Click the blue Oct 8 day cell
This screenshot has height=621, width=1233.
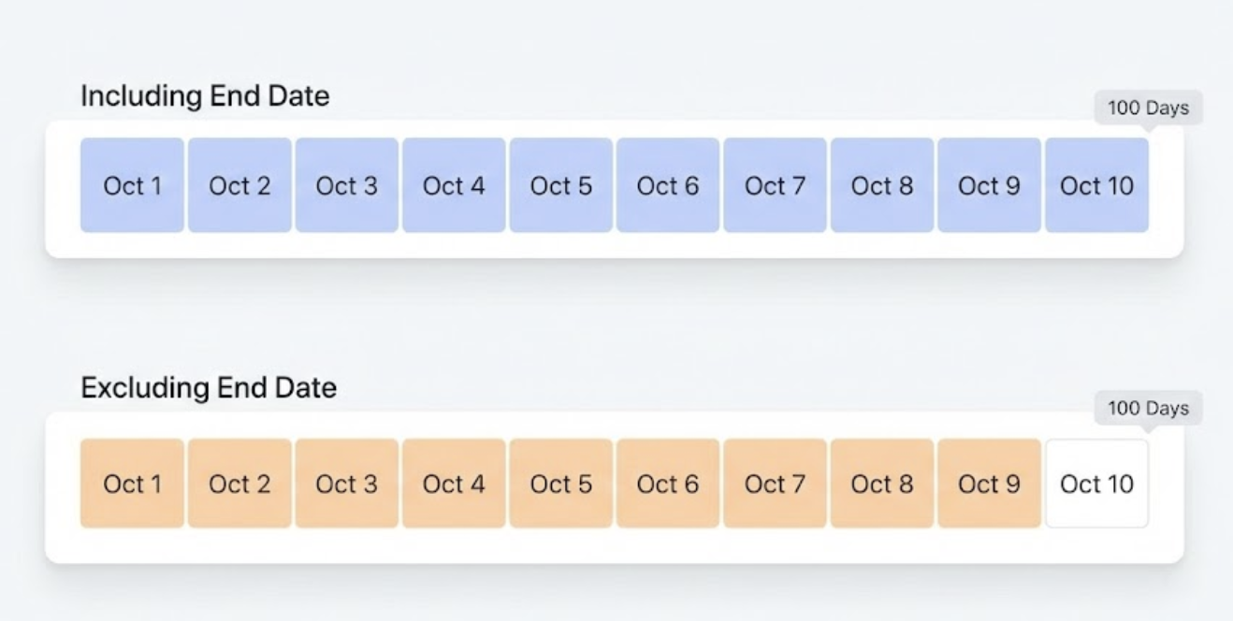(882, 185)
